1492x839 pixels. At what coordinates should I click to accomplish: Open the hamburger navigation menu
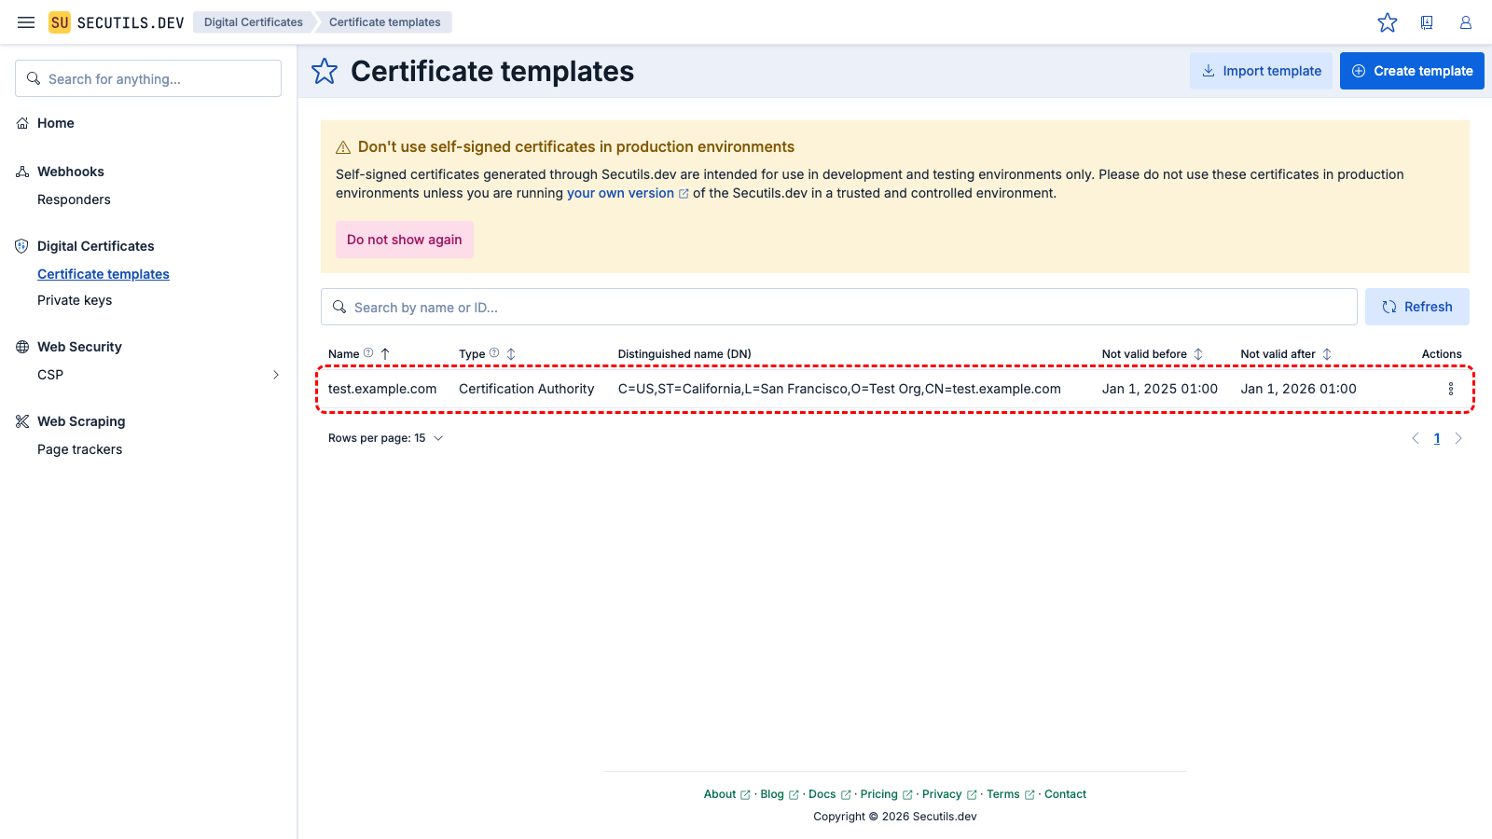[25, 21]
